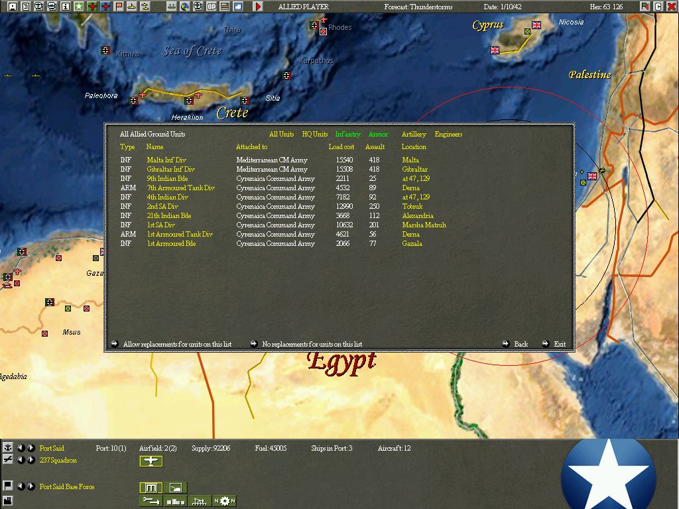679x509 pixels.
Task: Toggle the Engineers filter
Action: 449,134
